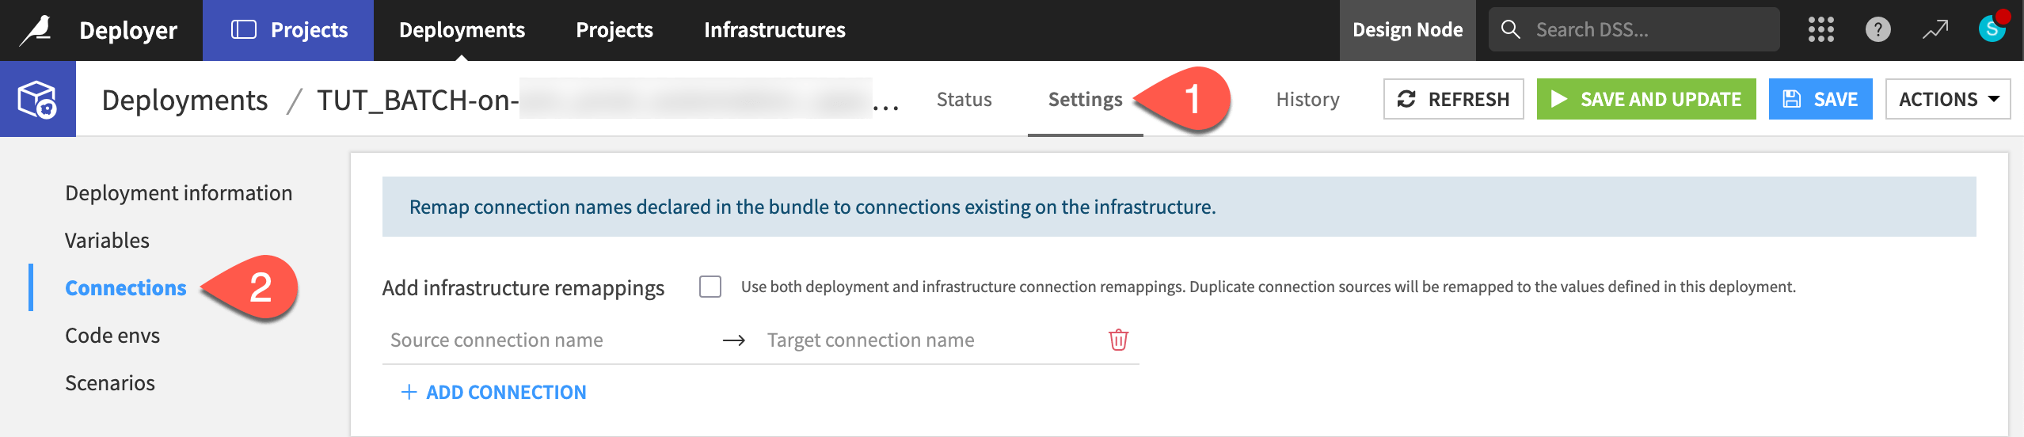Click the search magnifier icon
Image resolution: width=2024 pixels, height=437 pixels.
coord(1510,29)
